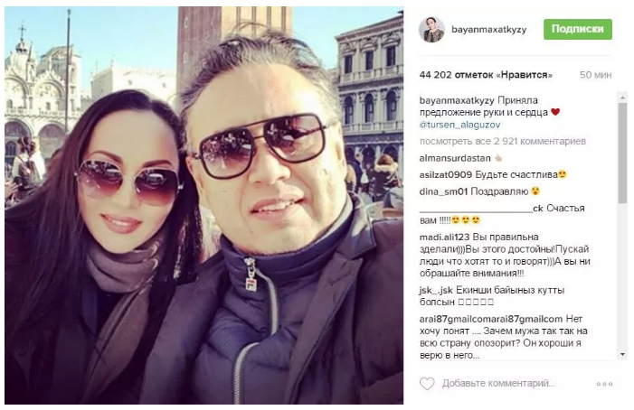Click the Подписки follow button
Screen dimensions: 634x410
point(577,29)
